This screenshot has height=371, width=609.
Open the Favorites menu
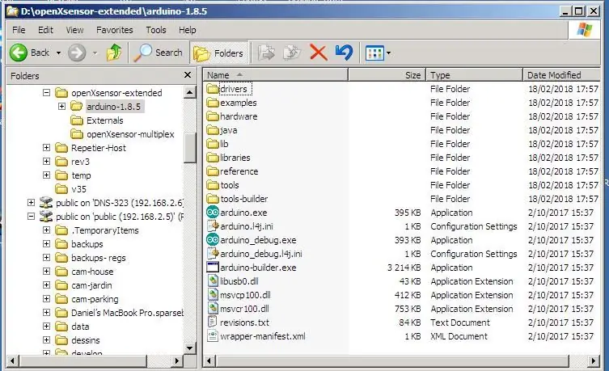[115, 30]
